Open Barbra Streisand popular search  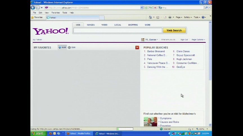[x=156, y=51]
